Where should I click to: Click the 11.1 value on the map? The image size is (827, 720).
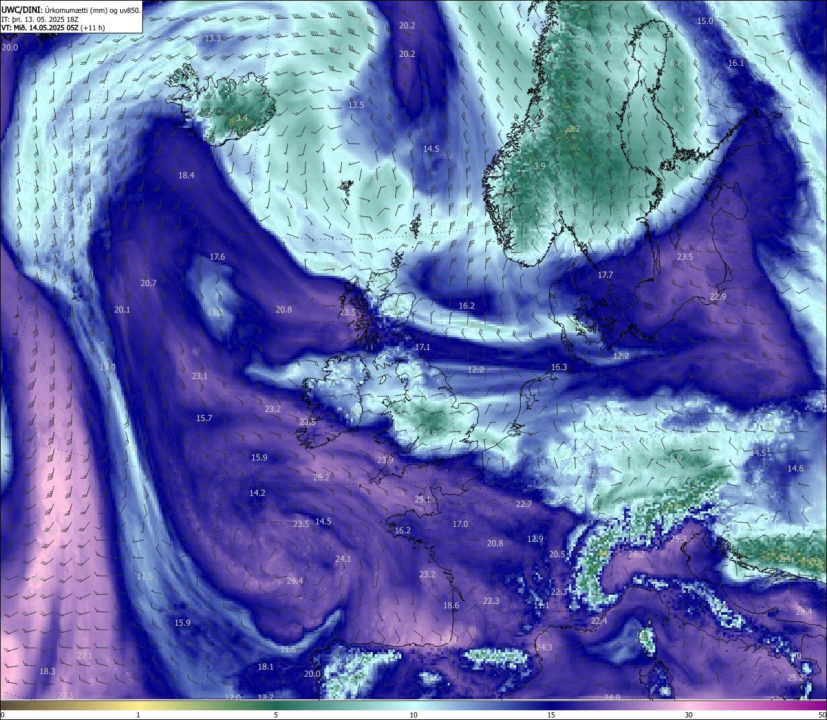pyautogui.click(x=541, y=605)
